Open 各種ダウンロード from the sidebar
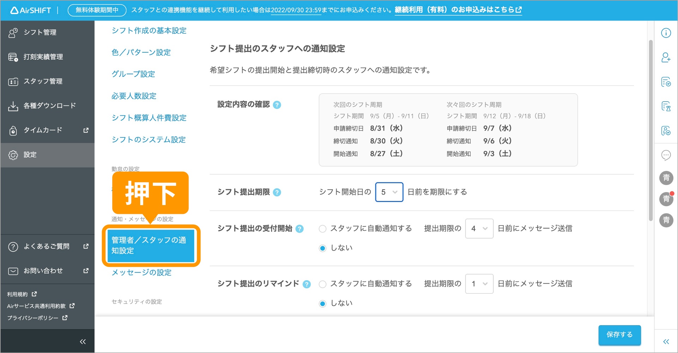Image resolution: width=678 pixels, height=353 pixels. (x=49, y=105)
